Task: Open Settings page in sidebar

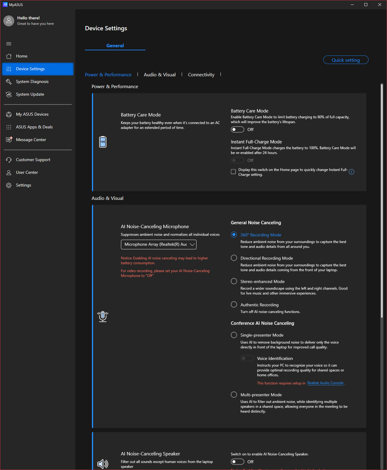Action: click(38, 185)
